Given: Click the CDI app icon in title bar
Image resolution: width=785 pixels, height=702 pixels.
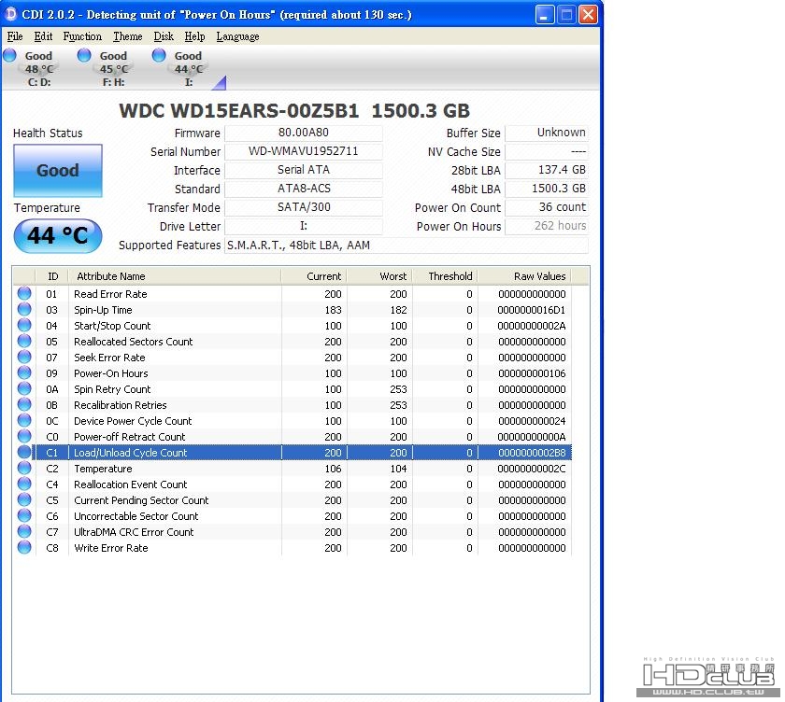Looking at the screenshot, I should [x=11, y=14].
